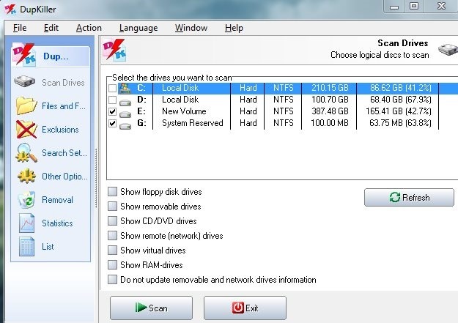Image resolution: width=458 pixels, height=323 pixels.
Task: Enable Show RAM-drives
Action: click(112, 264)
